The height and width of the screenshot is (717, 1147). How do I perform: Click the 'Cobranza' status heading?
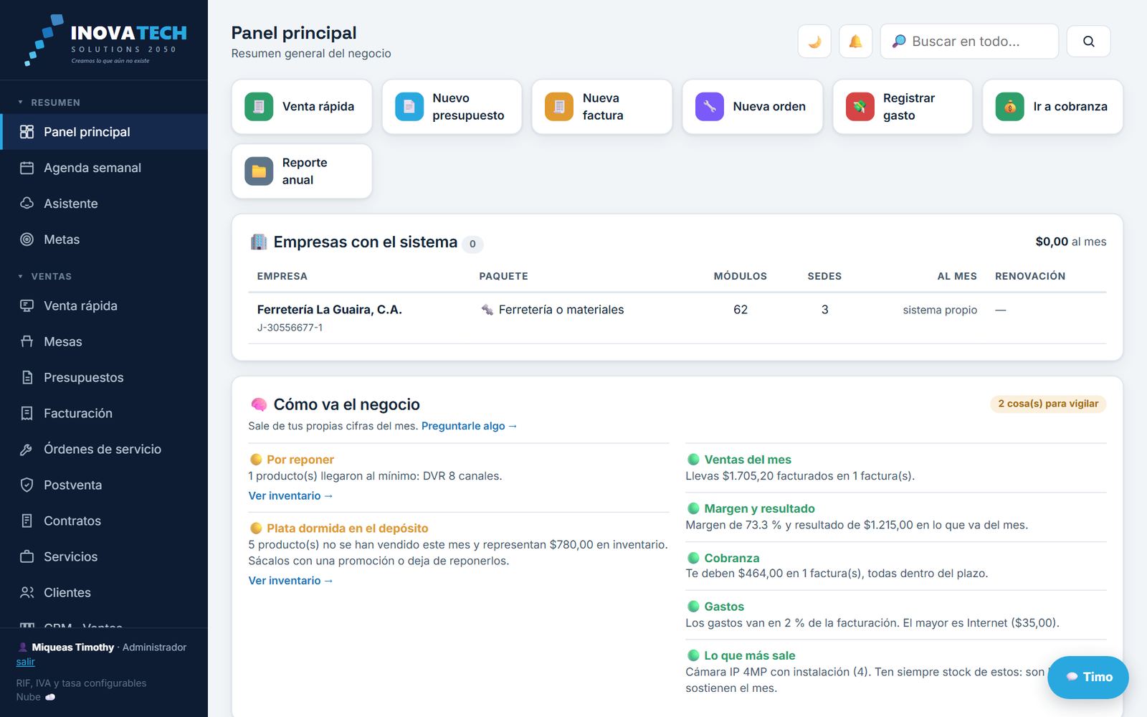tap(731, 558)
